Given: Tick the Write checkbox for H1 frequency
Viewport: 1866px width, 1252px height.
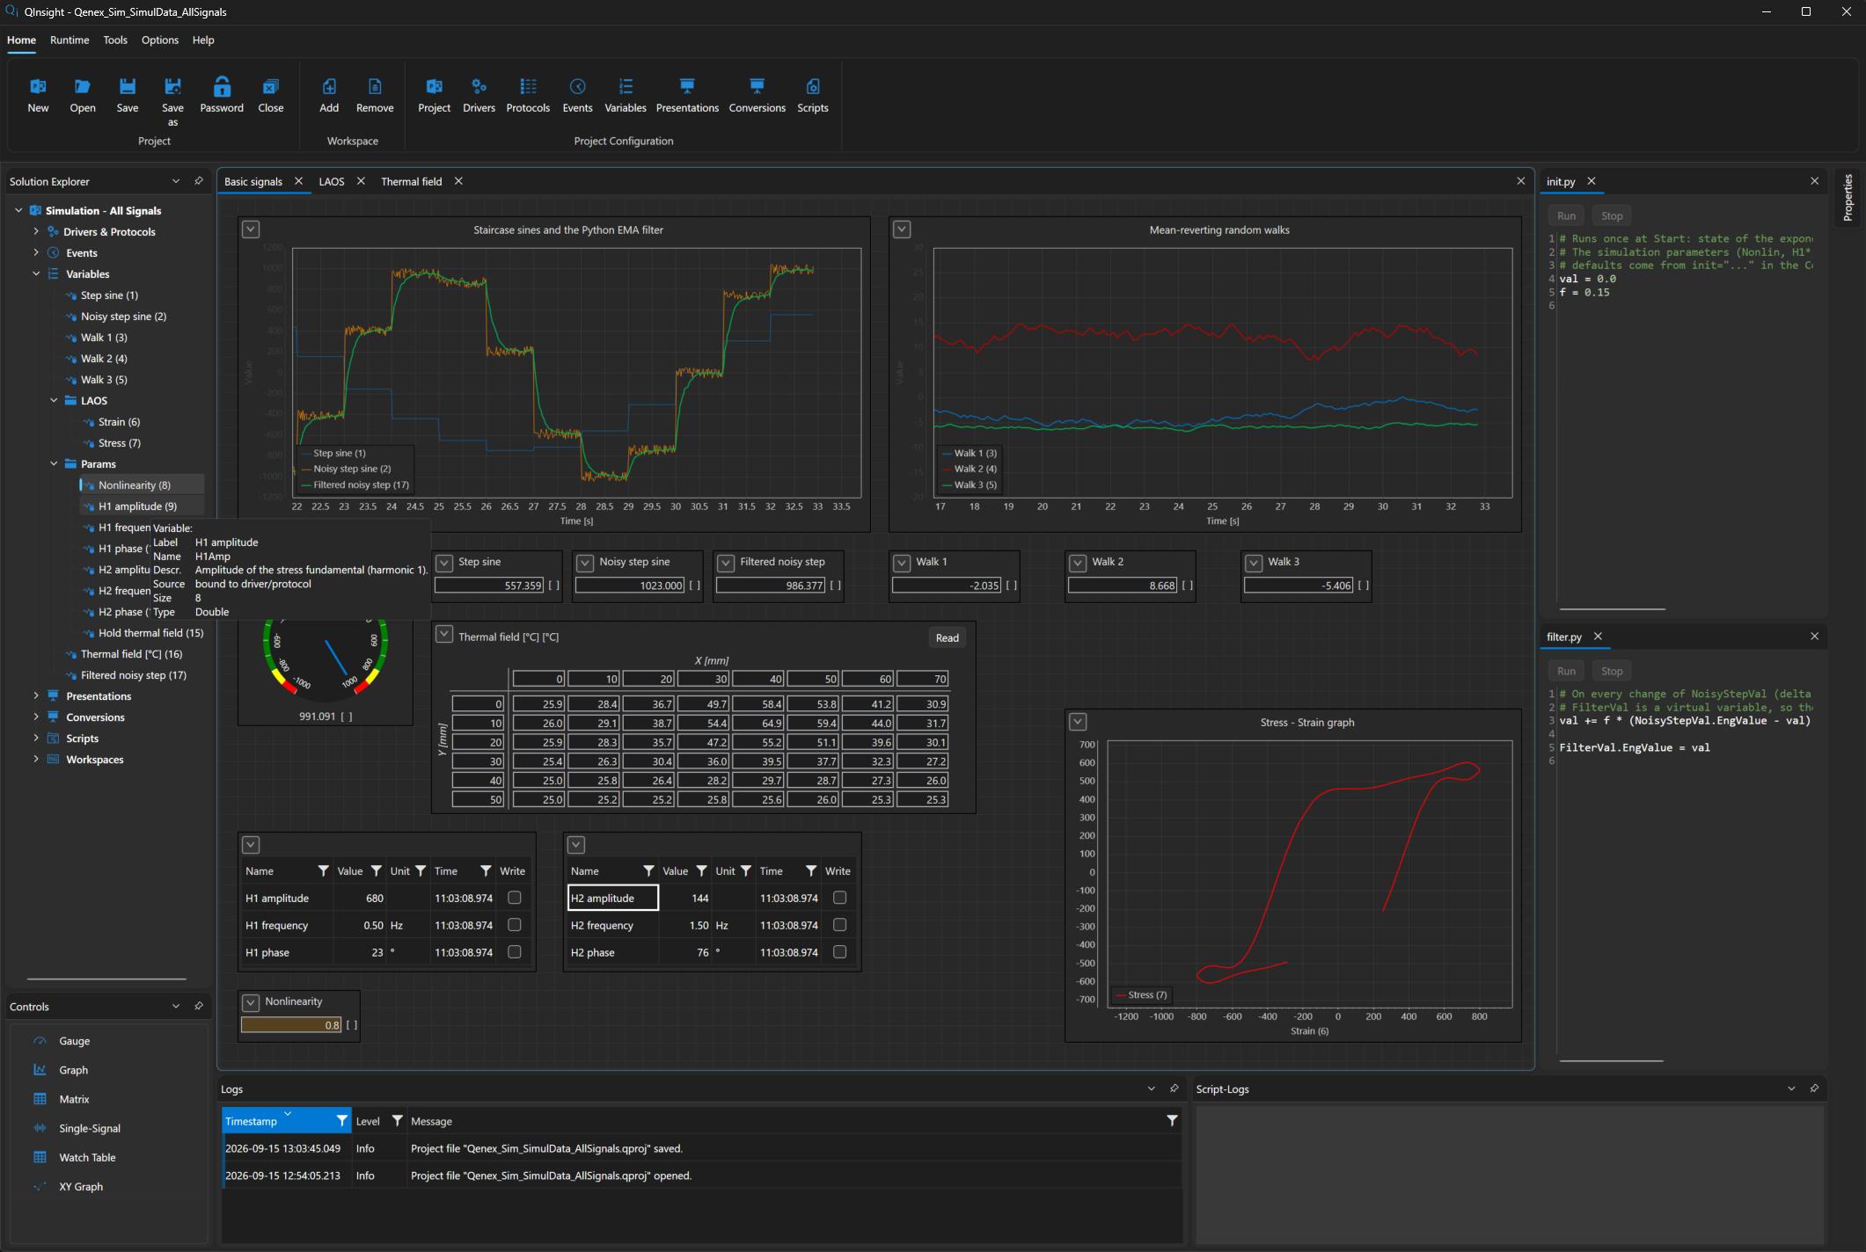Looking at the screenshot, I should click(x=515, y=925).
